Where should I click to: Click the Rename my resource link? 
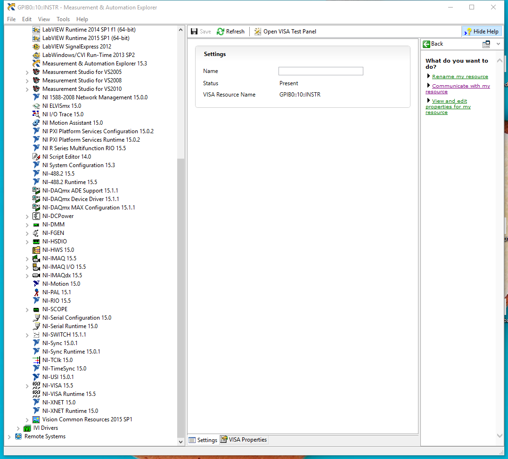460,77
